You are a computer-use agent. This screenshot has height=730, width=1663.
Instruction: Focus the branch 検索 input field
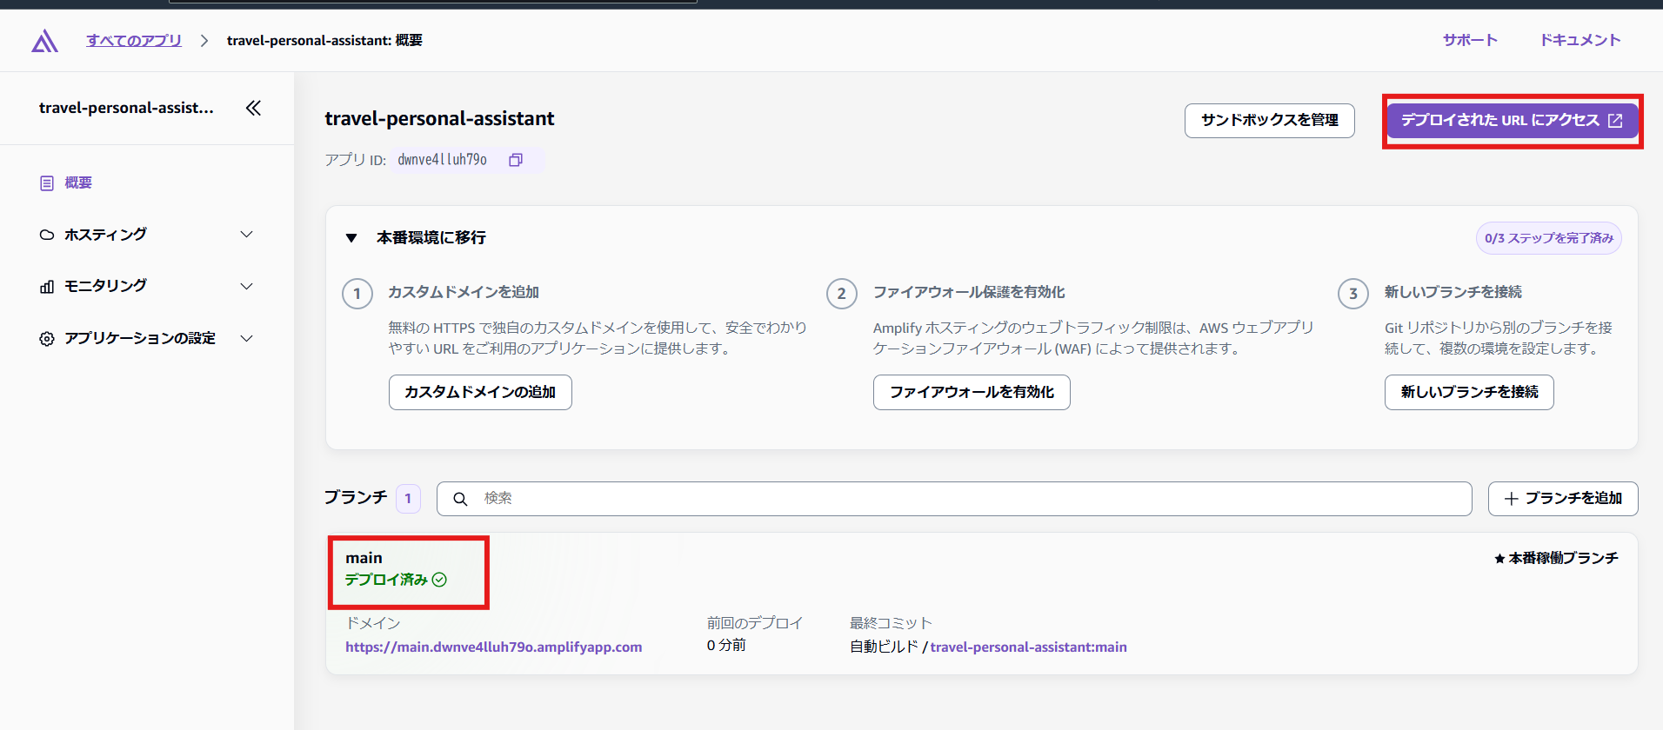(x=954, y=499)
